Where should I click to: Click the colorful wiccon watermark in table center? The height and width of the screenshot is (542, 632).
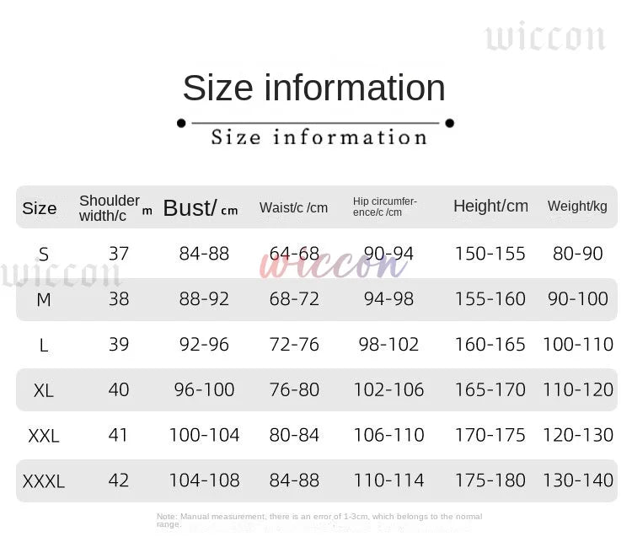coord(334,265)
